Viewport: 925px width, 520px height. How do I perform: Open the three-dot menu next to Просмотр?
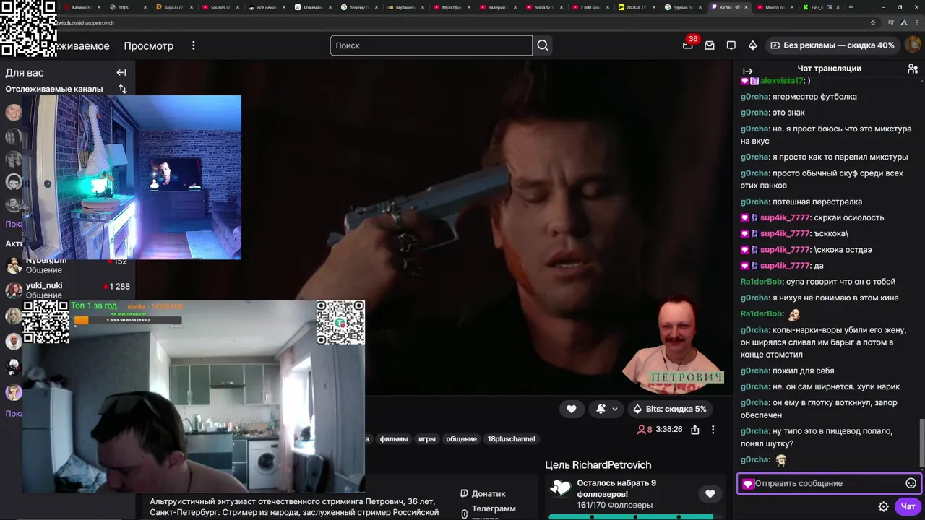click(193, 45)
